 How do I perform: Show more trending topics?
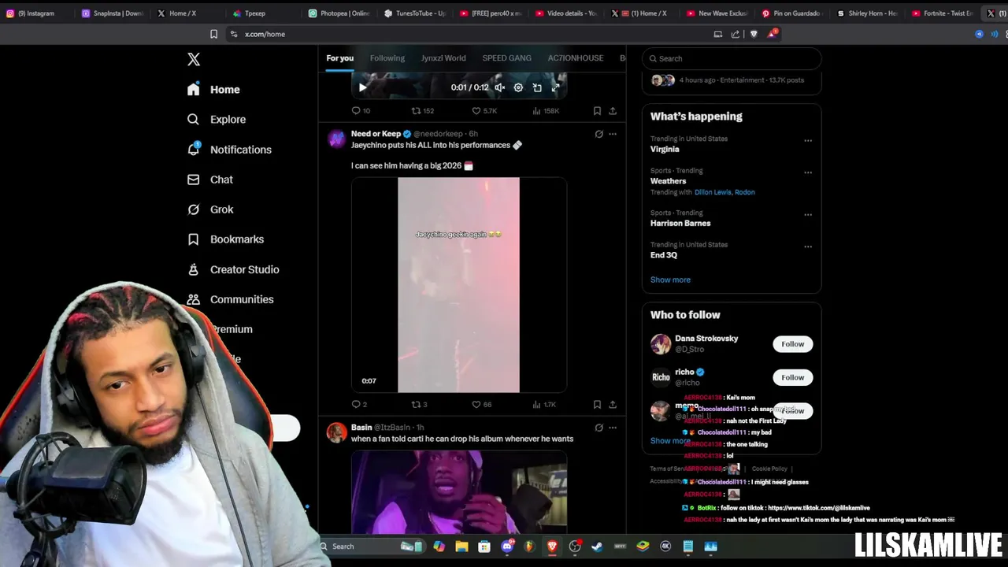(670, 280)
